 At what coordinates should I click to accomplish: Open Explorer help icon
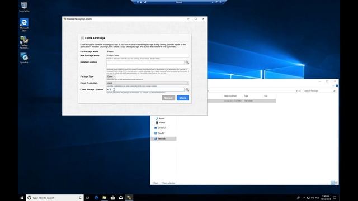click(x=337, y=85)
